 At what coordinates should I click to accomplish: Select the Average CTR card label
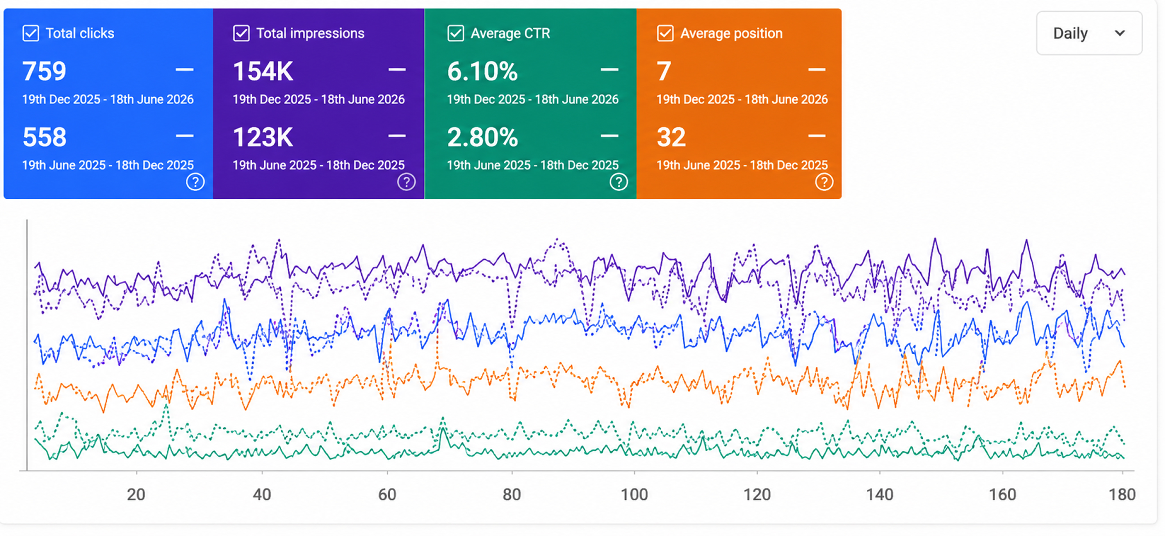coord(510,33)
